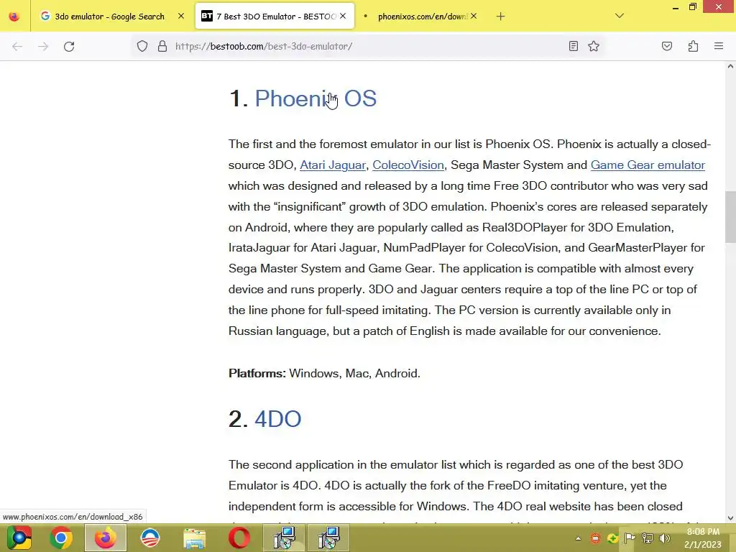Switch to the phoenixos.com download tab

pos(421,17)
